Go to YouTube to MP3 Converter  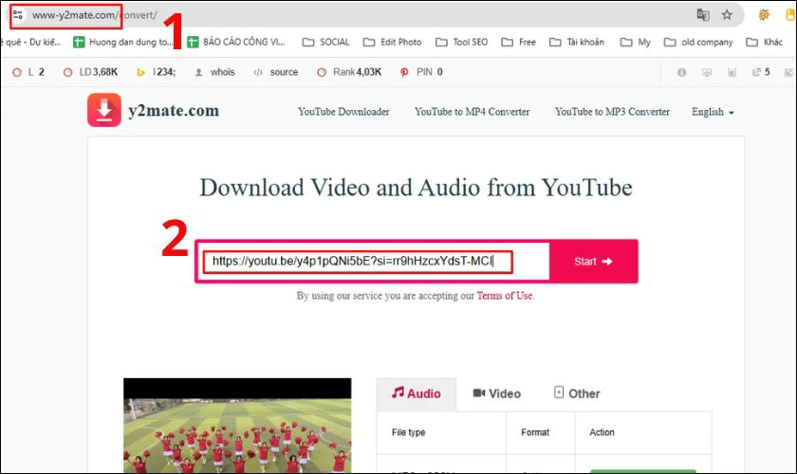(x=612, y=112)
